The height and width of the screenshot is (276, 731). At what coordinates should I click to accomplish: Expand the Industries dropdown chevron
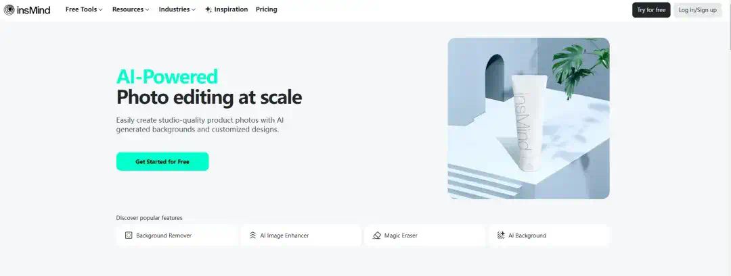tap(194, 9)
